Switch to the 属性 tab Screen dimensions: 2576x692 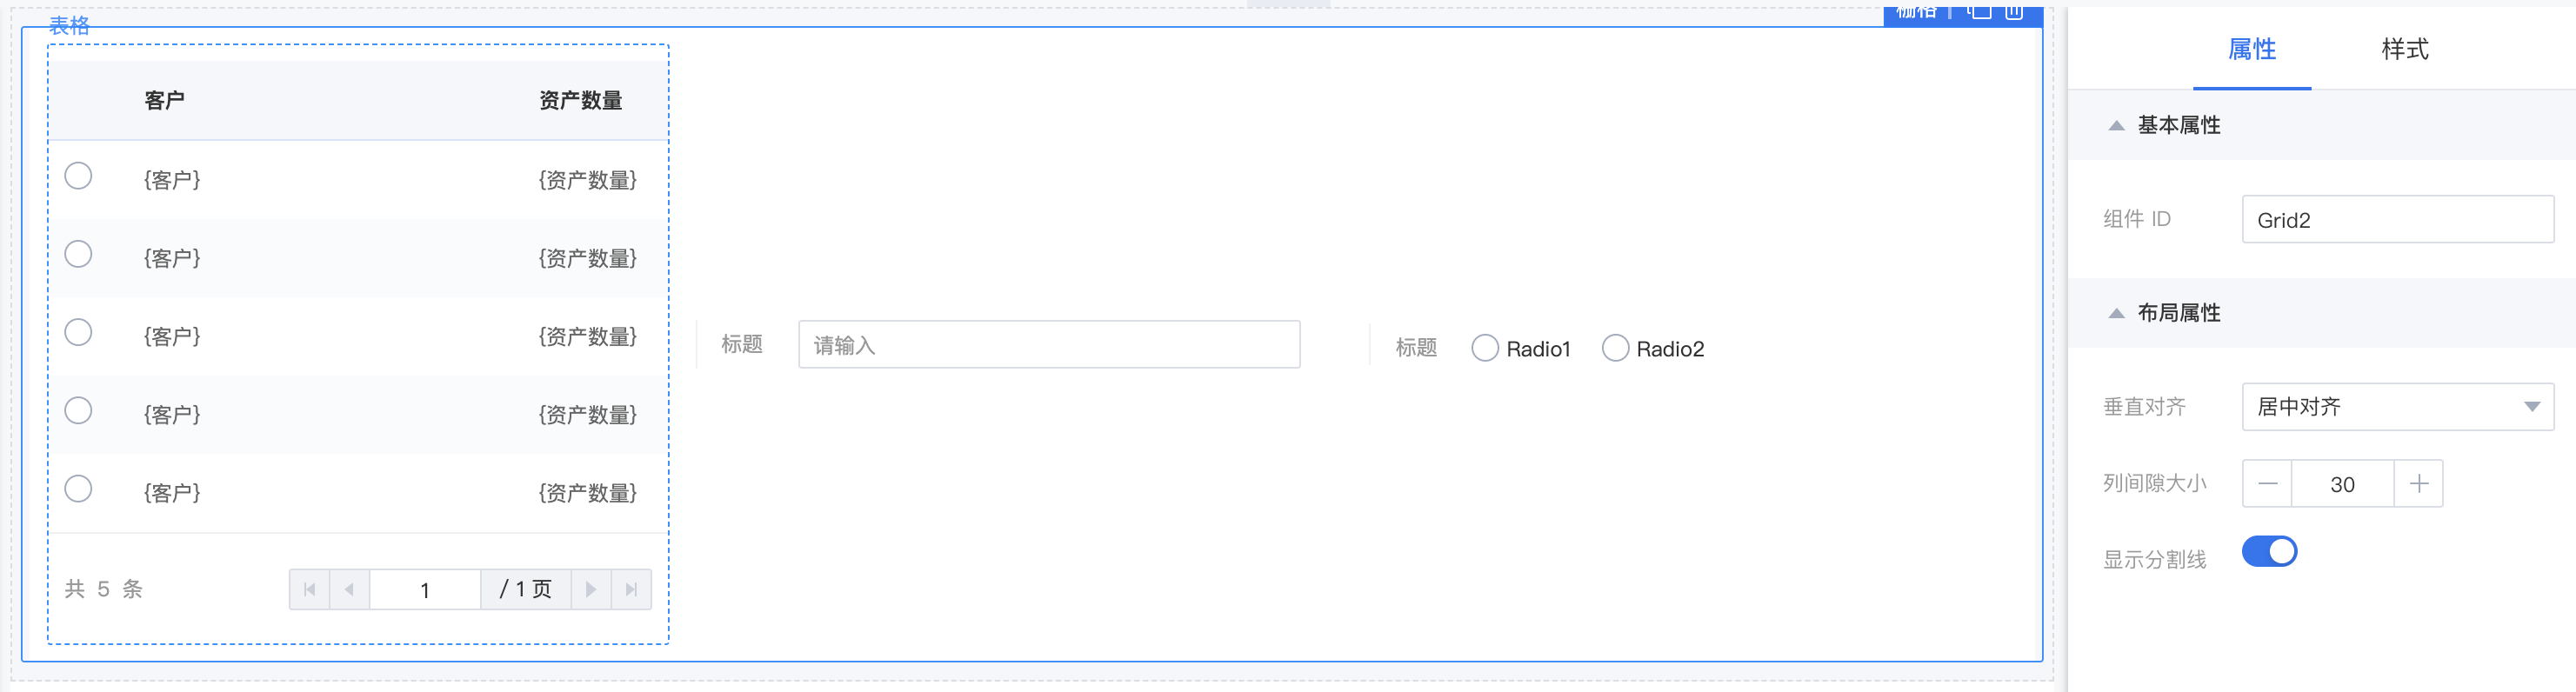(x=2252, y=49)
